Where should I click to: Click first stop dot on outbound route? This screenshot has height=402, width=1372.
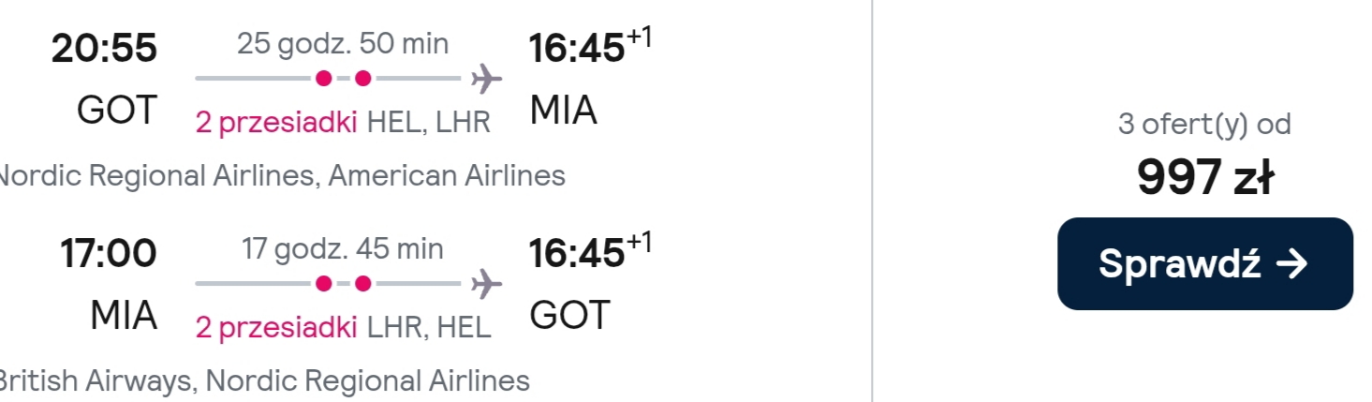pos(323,79)
